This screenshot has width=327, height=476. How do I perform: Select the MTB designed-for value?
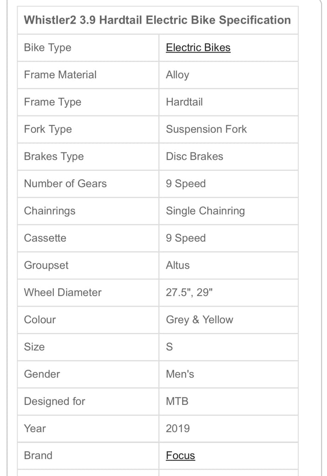pos(177,401)
